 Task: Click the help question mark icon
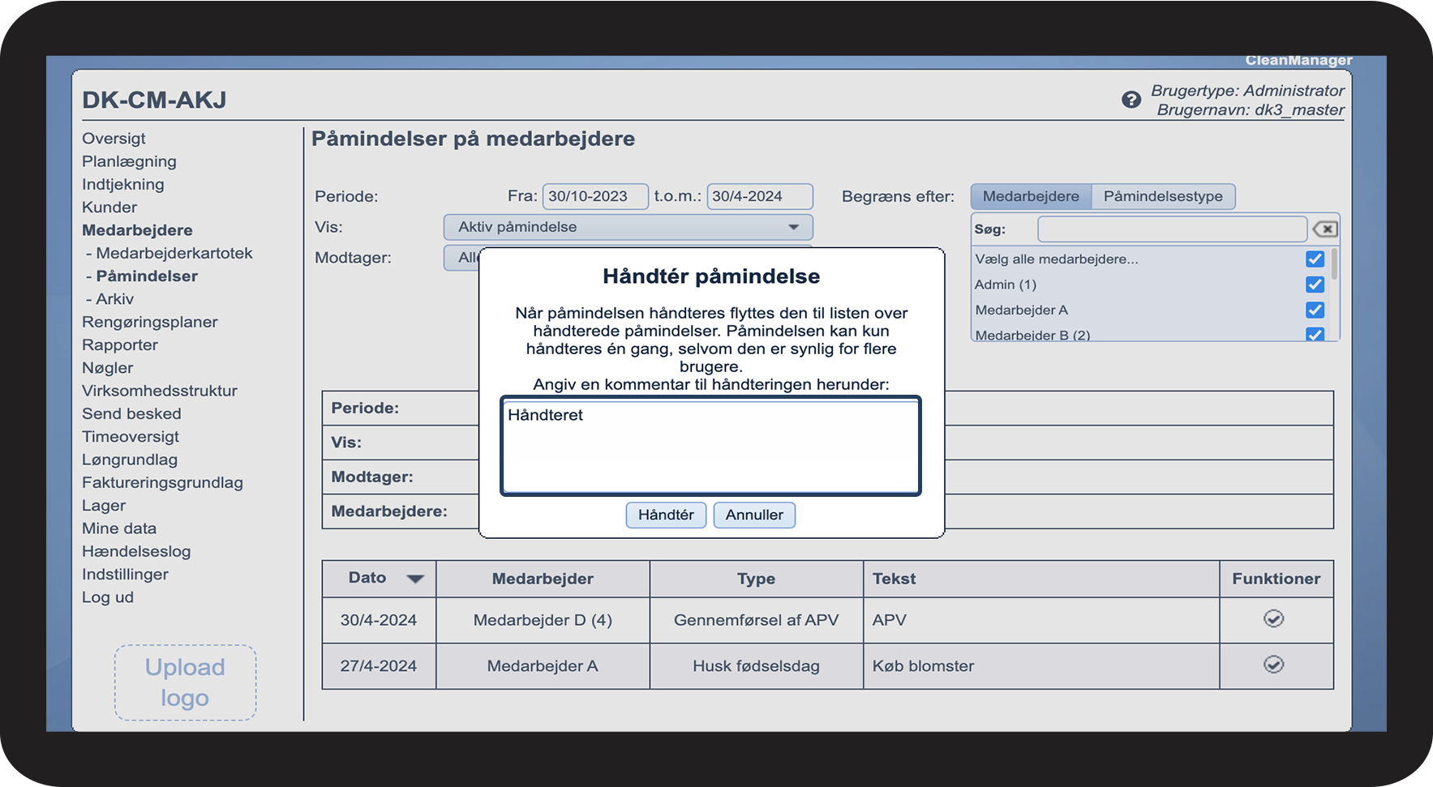1131,100
